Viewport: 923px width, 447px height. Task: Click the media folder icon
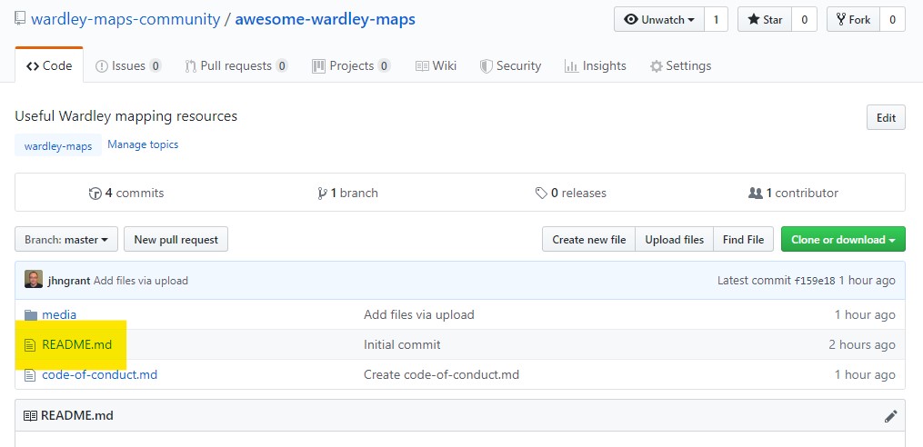tap(31, 315)
